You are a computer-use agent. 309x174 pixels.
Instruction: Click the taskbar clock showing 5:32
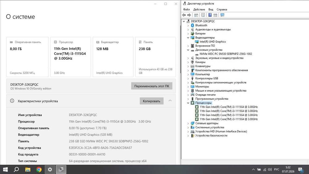288,169
